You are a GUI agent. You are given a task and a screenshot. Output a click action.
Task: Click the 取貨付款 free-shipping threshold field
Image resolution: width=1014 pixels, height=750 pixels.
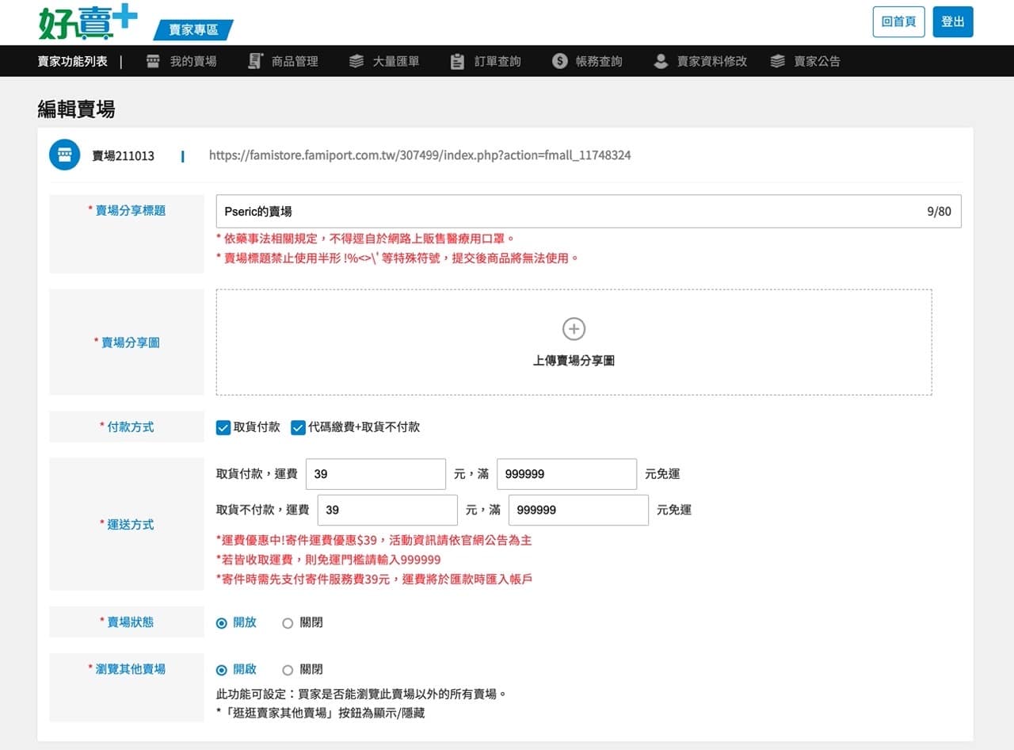(566, 474)
